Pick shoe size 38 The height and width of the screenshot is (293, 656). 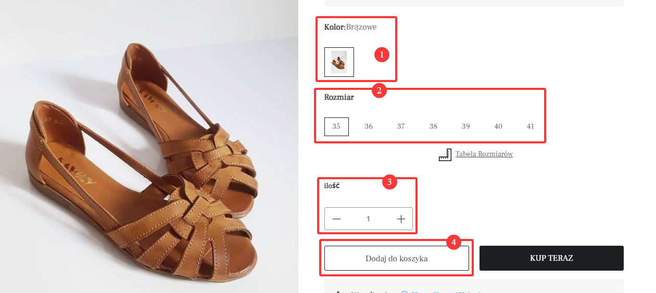[x=433, y=127]
